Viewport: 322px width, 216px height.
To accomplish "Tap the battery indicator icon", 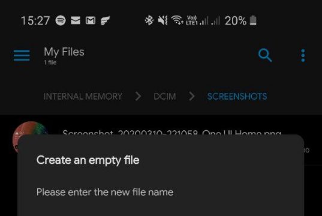I will pyautogui.click(x=253, y=20).
